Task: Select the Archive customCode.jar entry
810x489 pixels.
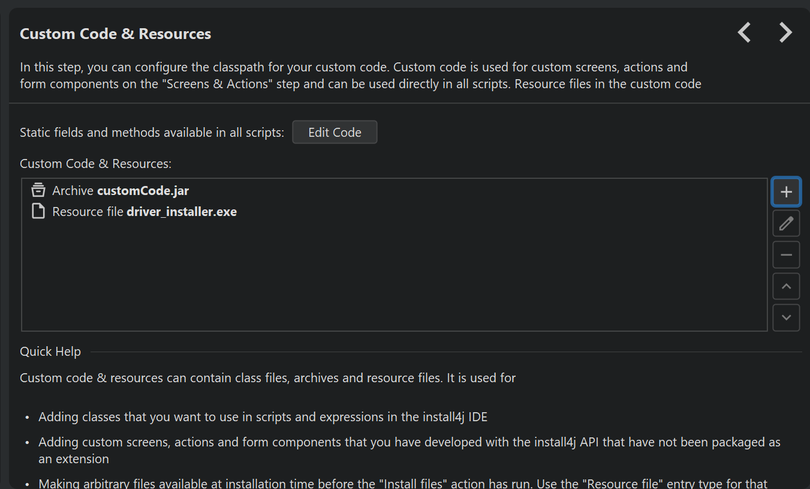Action: pos(121,191)
